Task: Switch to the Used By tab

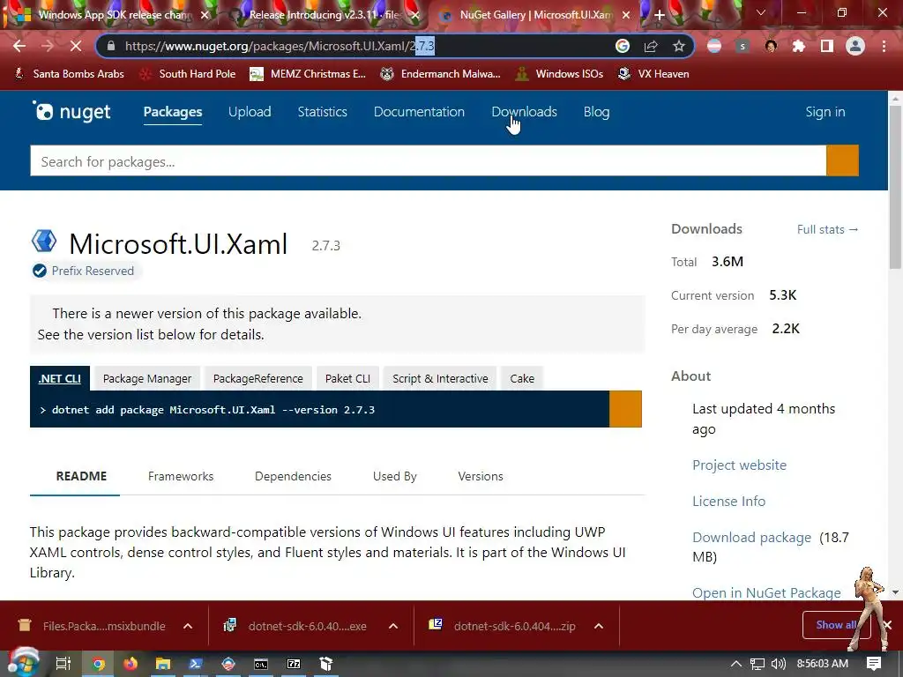Action: click(x=394, y=476)
